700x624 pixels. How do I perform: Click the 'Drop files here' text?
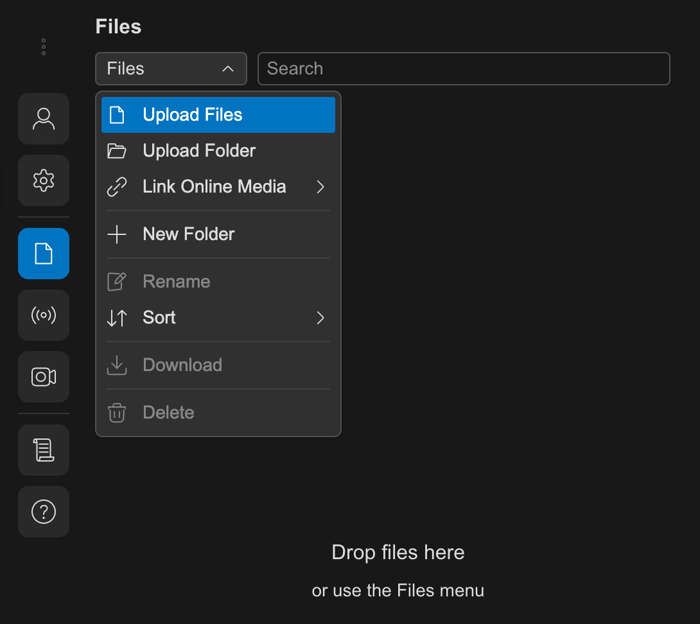coord(398,553)
